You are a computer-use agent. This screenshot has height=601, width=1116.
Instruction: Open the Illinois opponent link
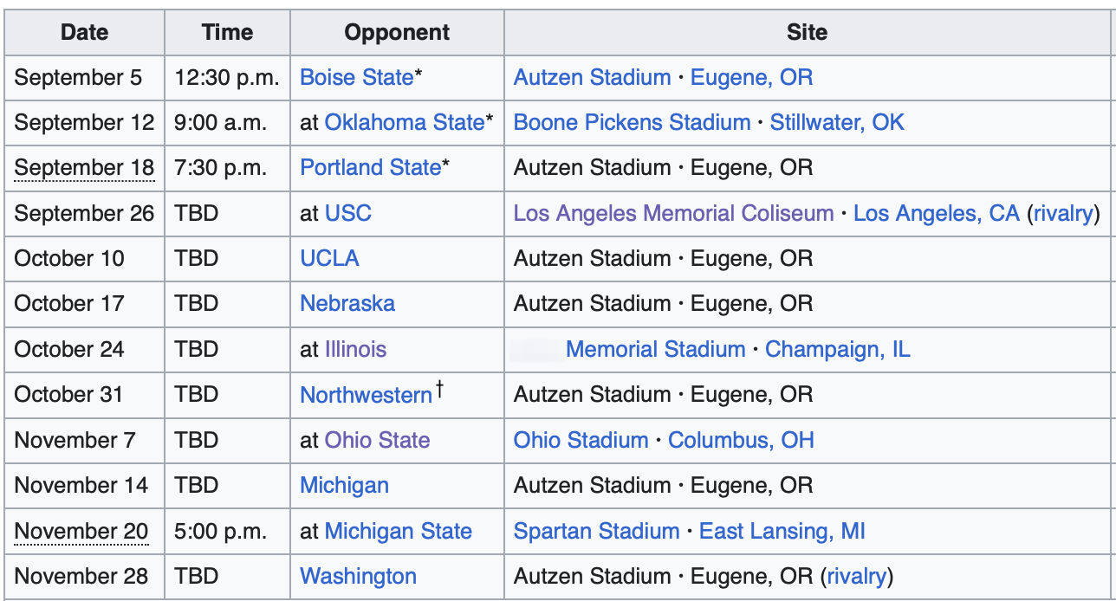coord(355,349)
